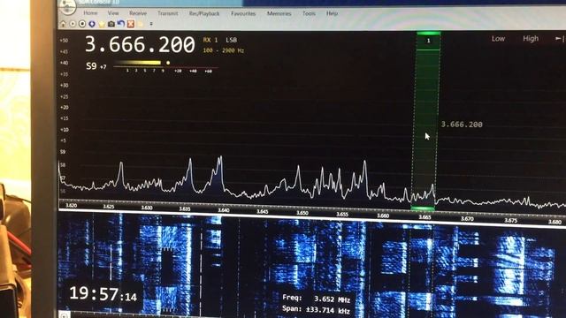This screenshot has width=566, height=318.
Task: Click the pale yellow icon after red X
Action: [x=141, y=24]
